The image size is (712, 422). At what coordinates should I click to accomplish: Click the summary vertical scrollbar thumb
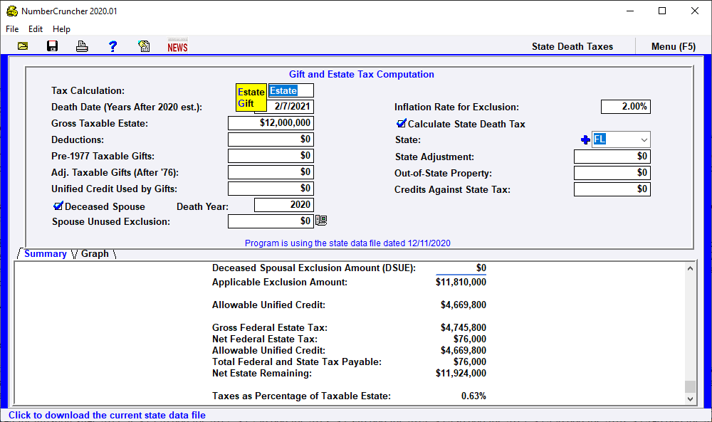(x=690, y=386)
